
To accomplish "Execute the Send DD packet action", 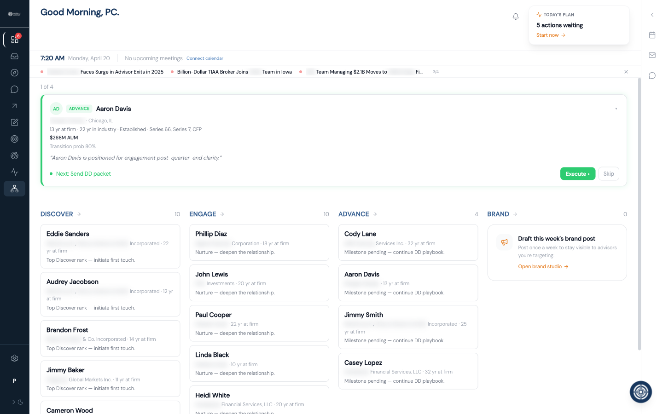I will tap(578, 173).
